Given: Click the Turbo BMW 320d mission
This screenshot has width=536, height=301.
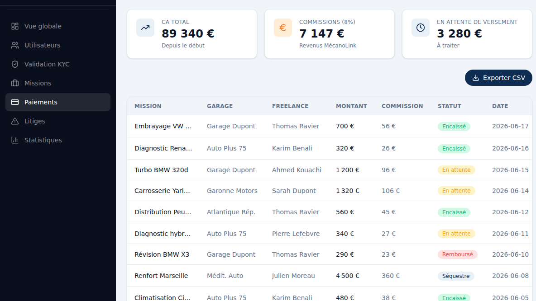Looking at the screenshot, I should pyautogui.click(x=161, y=170).
